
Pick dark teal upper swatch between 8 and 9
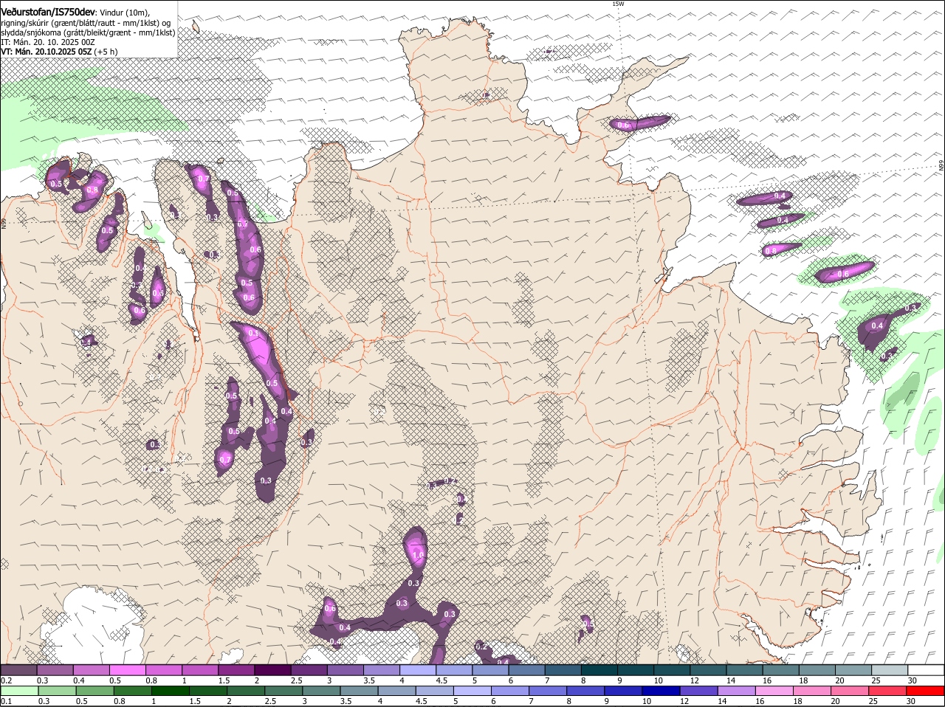(x=599, y=669)
